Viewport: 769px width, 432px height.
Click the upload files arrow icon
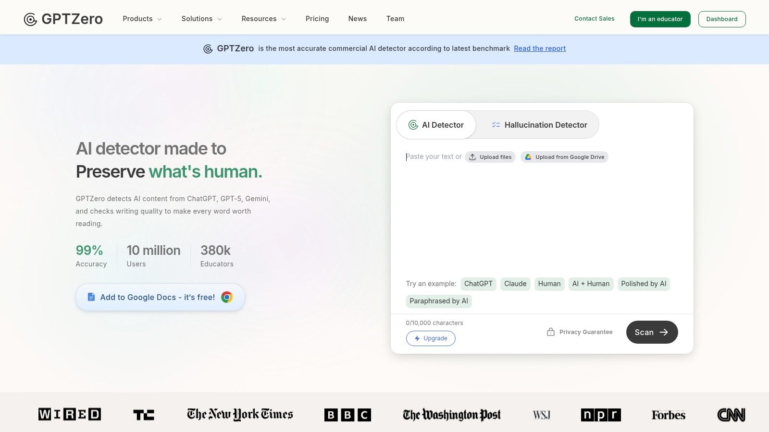point(472,157)
